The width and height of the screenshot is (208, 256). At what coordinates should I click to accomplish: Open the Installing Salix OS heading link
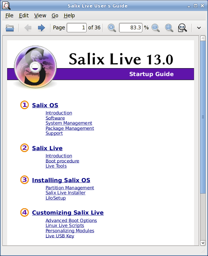[61, 180]
